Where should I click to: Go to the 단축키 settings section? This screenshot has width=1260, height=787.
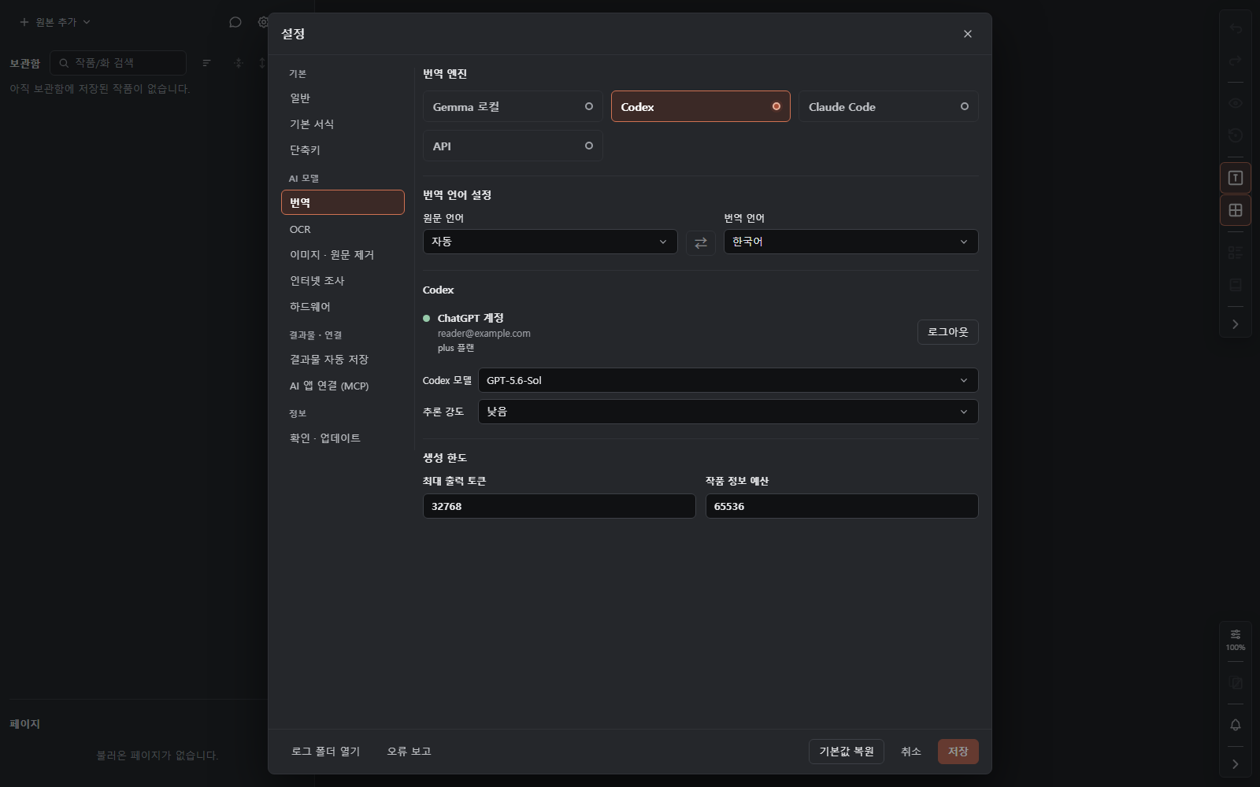click(343, 150)
